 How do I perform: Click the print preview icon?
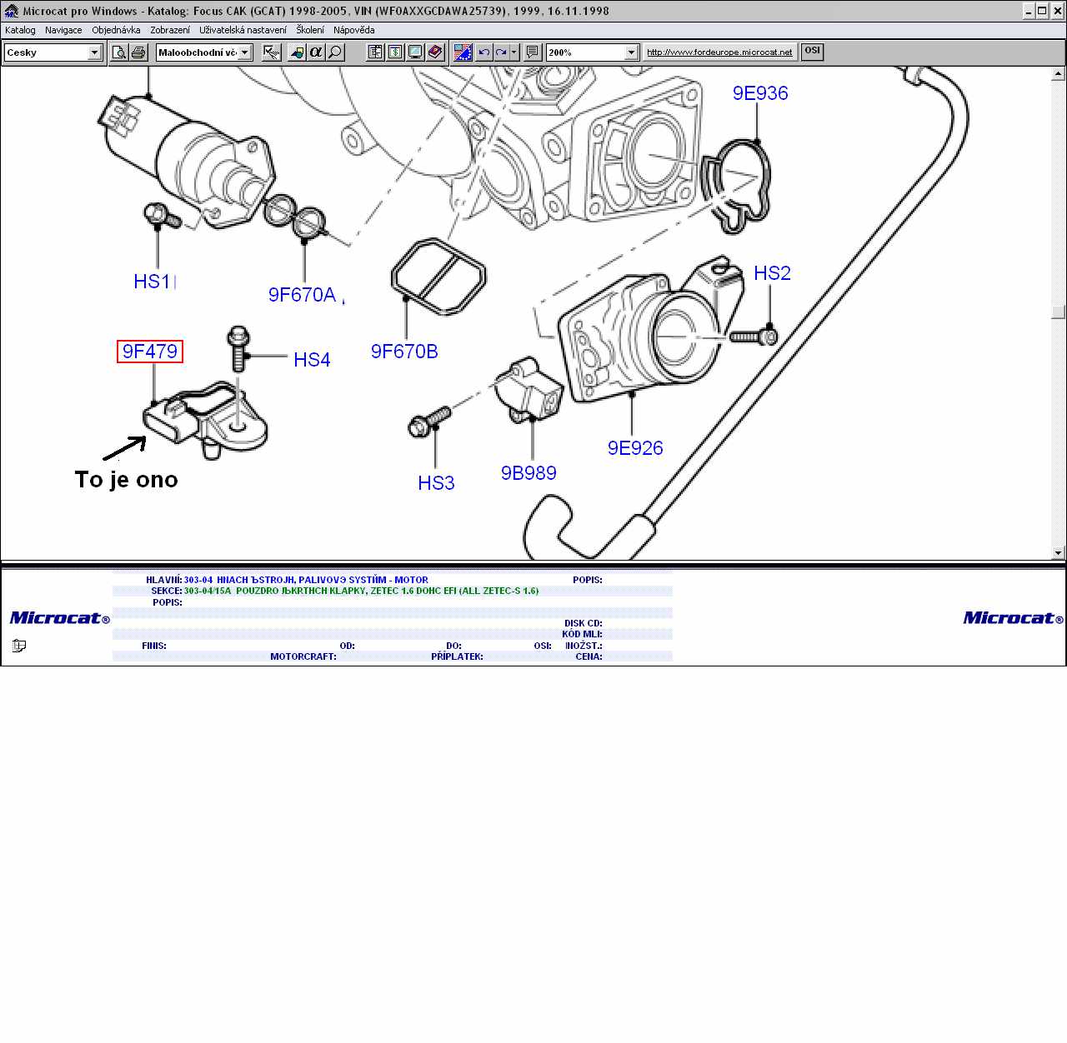[x=119, y=52]
